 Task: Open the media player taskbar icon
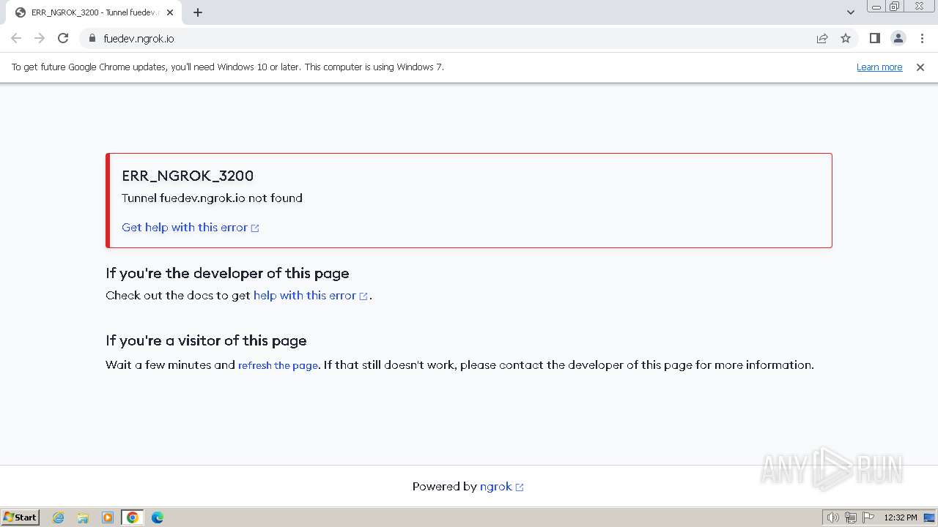(x=108, y=517)
